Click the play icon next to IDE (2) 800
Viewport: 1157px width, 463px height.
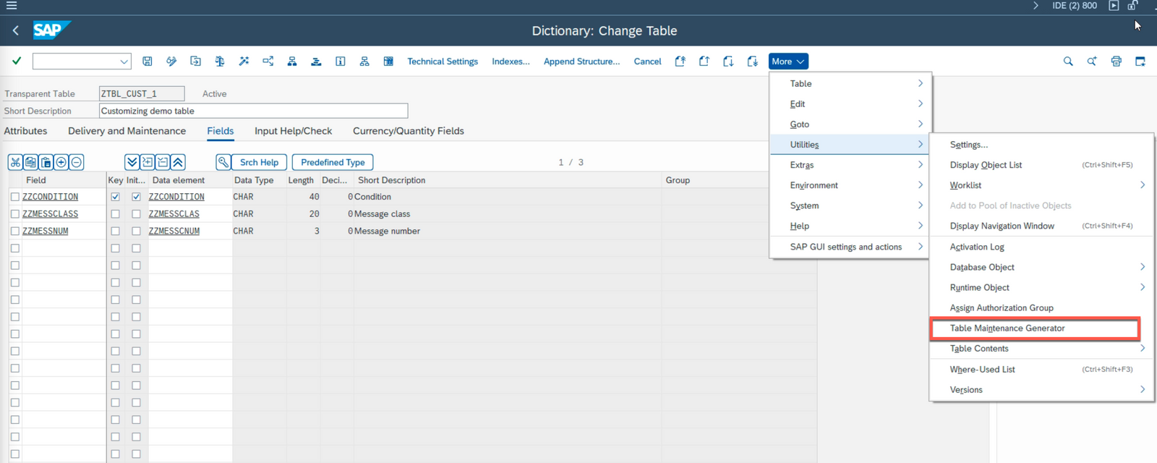point(1114,5)
